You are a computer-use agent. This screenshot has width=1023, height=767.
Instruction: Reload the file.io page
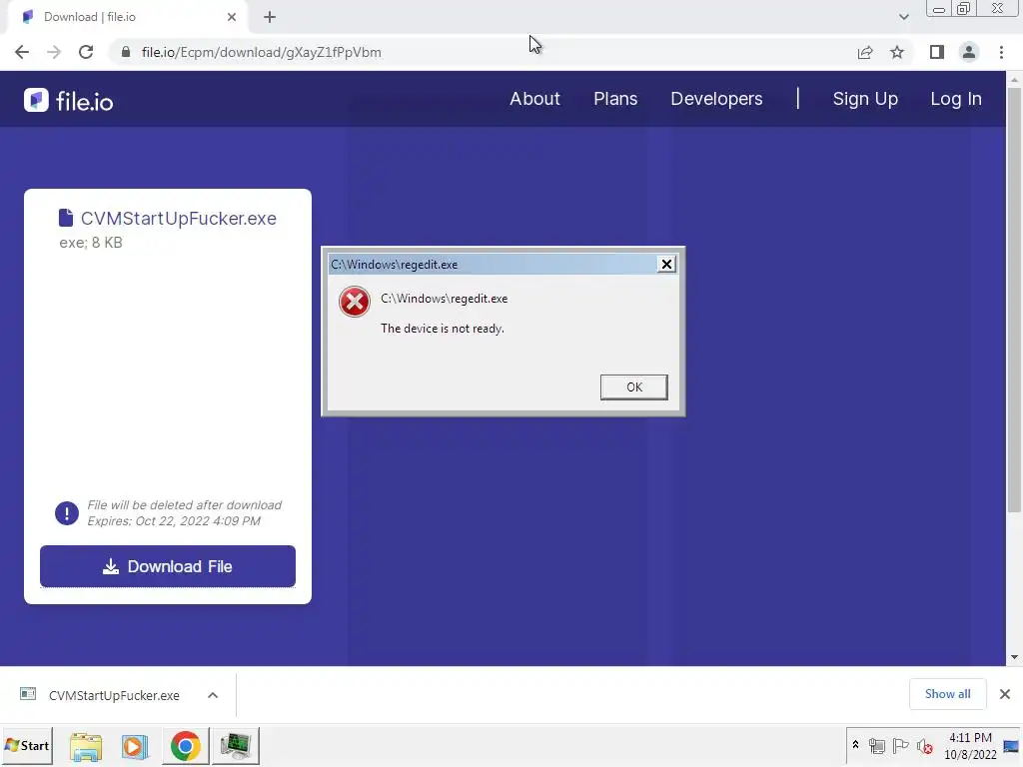(86, 52)
